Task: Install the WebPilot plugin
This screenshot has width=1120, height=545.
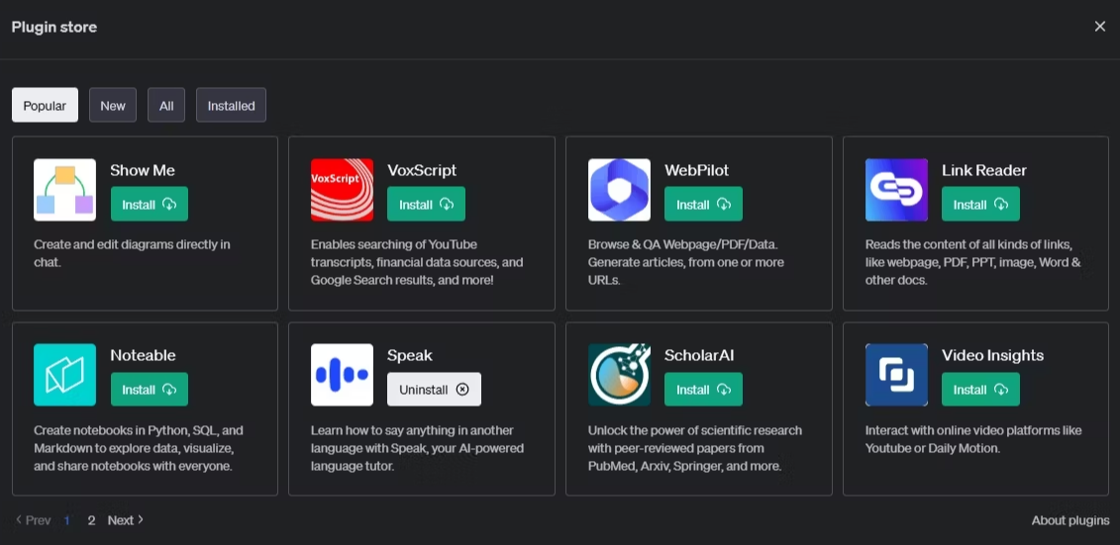Action: 703,204
